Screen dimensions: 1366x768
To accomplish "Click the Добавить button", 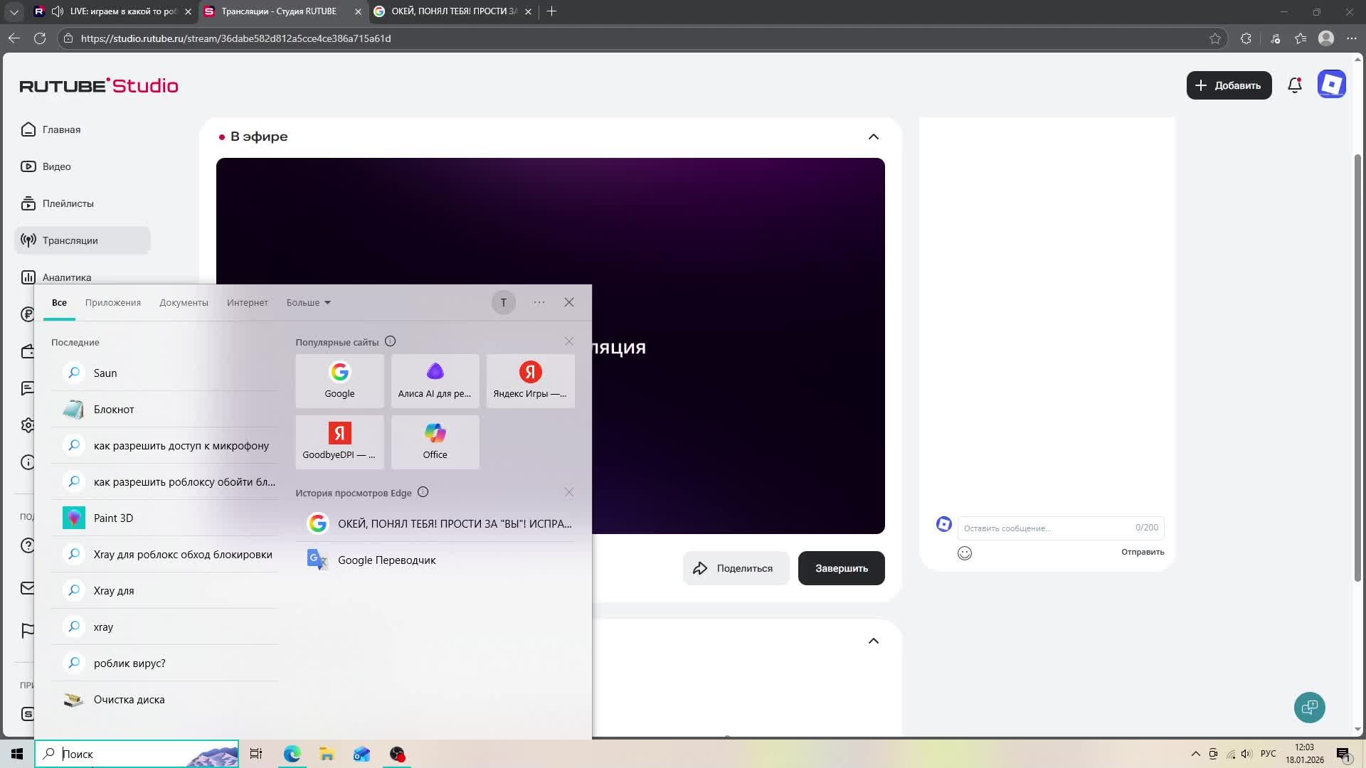I will 1229,85.
